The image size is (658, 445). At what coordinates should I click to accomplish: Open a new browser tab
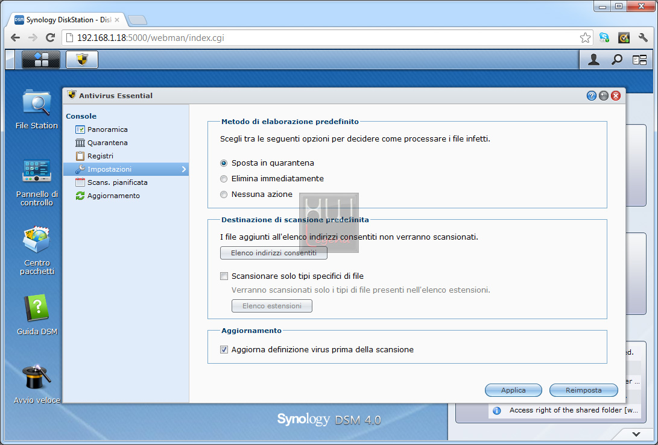(137, 20)
